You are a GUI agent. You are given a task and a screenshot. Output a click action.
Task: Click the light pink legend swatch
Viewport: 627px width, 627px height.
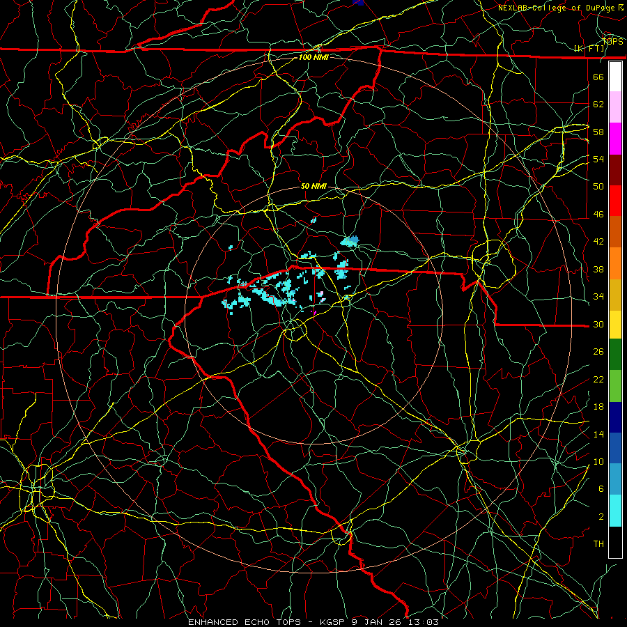(x=615, y=107)
